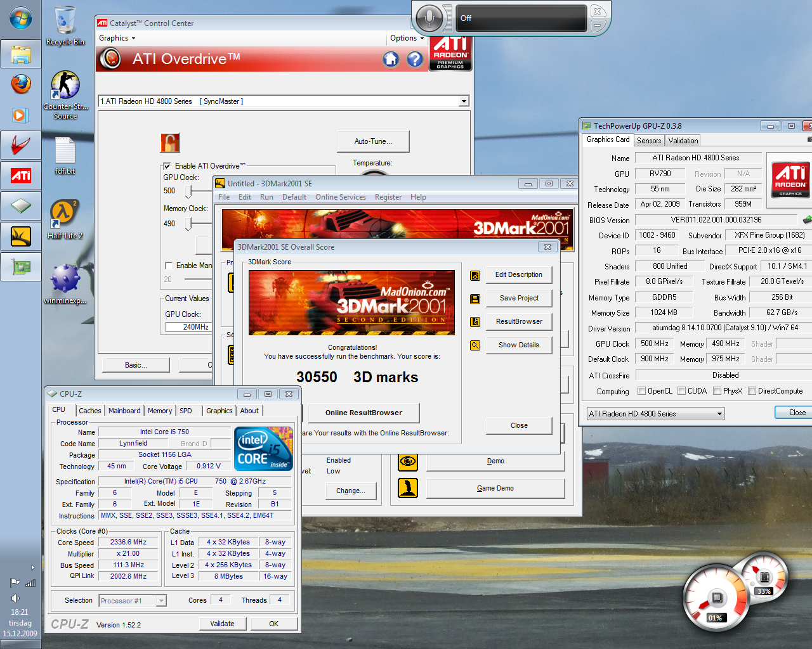
Task: Expand hidden notification area icons arrow
Action: coord(33,568)
